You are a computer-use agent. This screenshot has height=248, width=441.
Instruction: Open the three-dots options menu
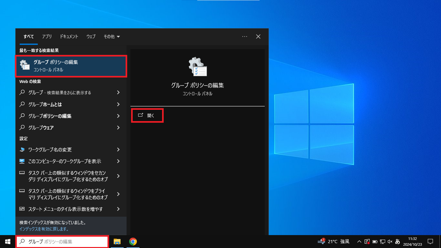245,36
